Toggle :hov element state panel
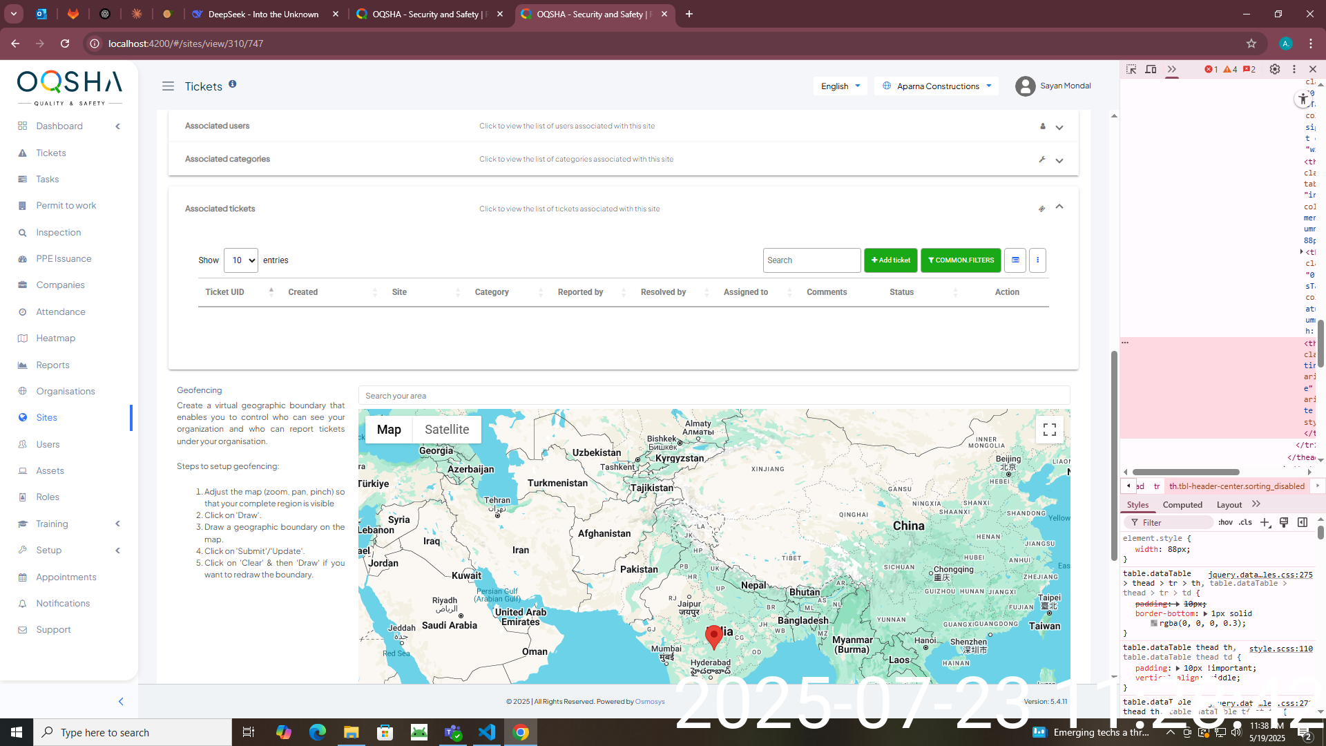1326x746 pixels. point(1225,522)
